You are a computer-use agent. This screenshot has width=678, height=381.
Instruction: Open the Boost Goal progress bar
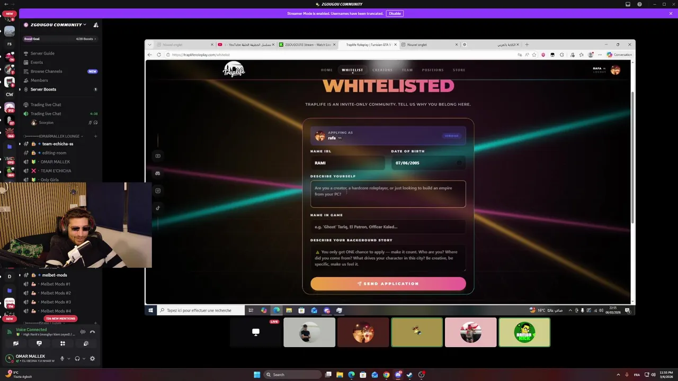[x=61, y=39]
